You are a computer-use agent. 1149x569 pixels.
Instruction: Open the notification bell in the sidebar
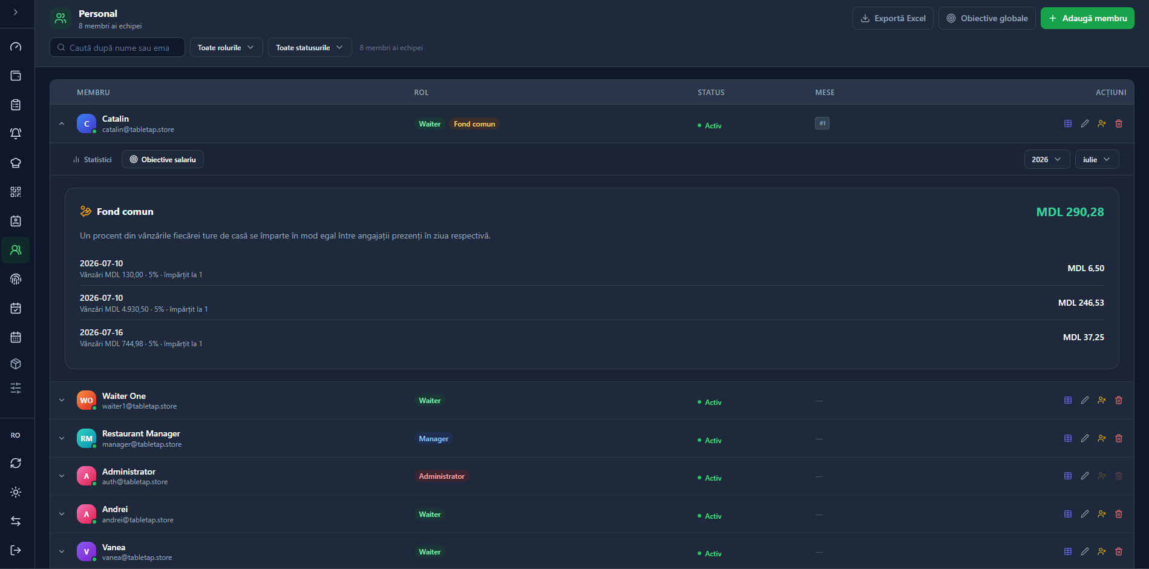tap(16, 134)
